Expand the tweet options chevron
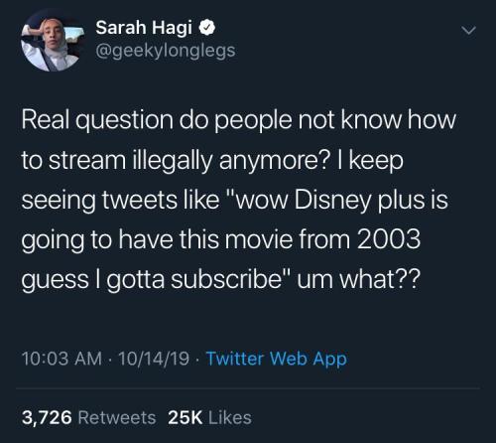This screenshot has height=443, width=496. coord(468,31)
